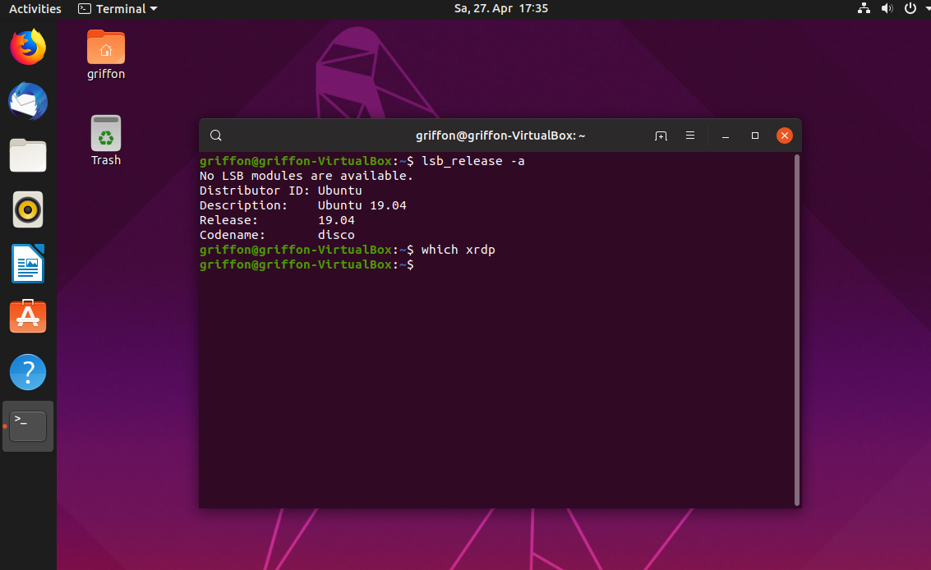
Task: Open the Help application from the dock
Action: [x=27, y=371]
